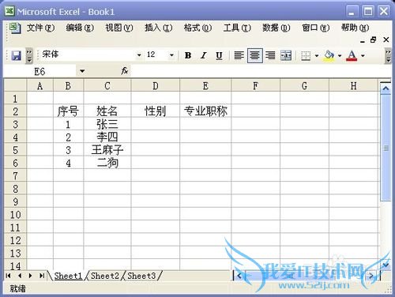Open the 文件(F) menu
The width and height of the screenshot is (395, 297).
[40, 28]
